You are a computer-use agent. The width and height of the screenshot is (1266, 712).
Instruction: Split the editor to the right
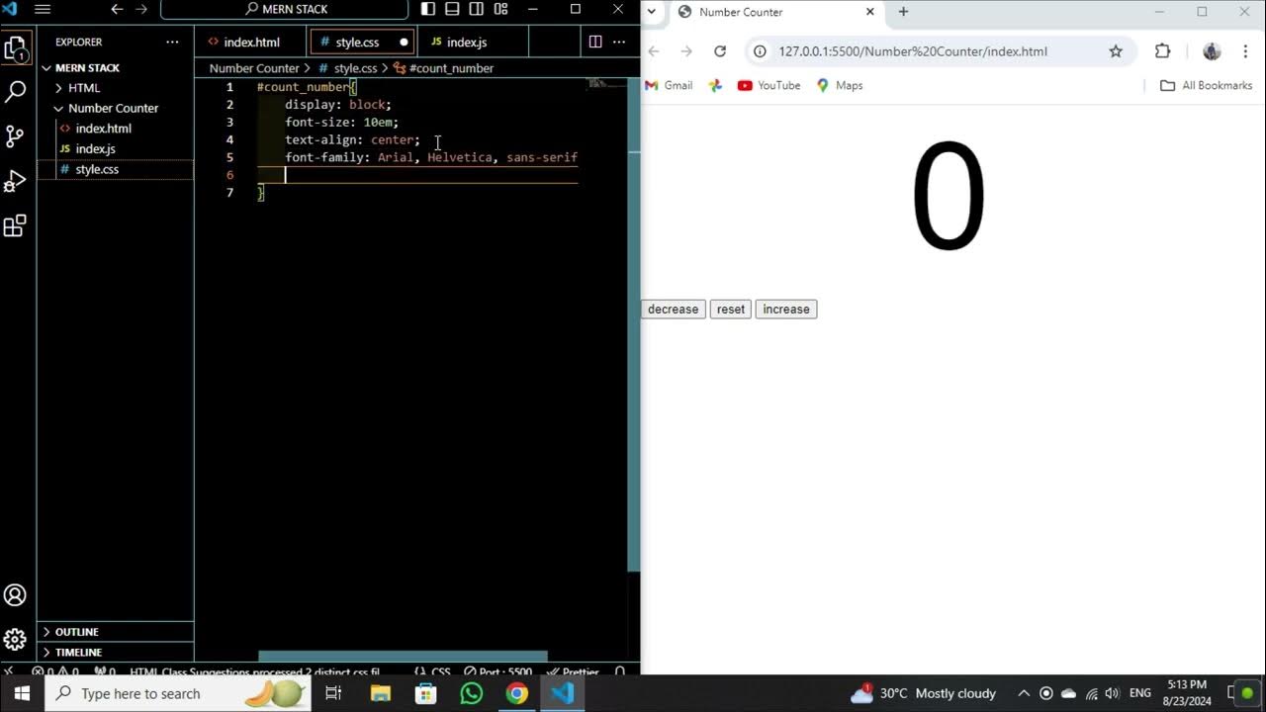coord(595,42)
